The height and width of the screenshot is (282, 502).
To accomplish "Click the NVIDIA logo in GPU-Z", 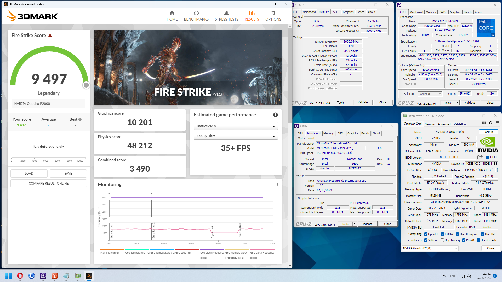I will [x=488, y=145].
